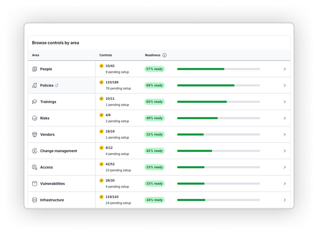The image size is (318, 234).
Task: Click the 69% ready badge
Action: pyautogui.click(x=155, y=85)
